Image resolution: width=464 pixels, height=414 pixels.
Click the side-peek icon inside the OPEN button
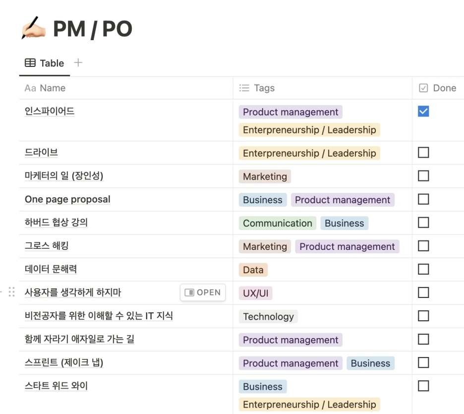[188, 293]
